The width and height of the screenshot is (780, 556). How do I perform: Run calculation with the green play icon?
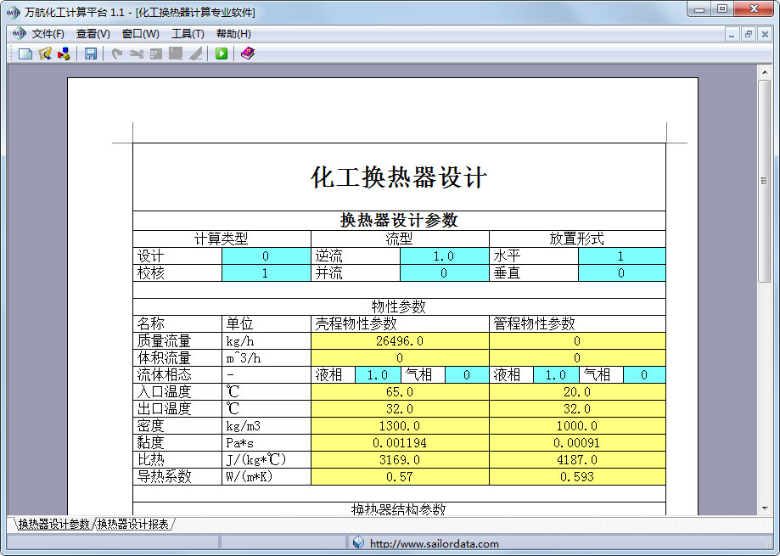[222, 53]
